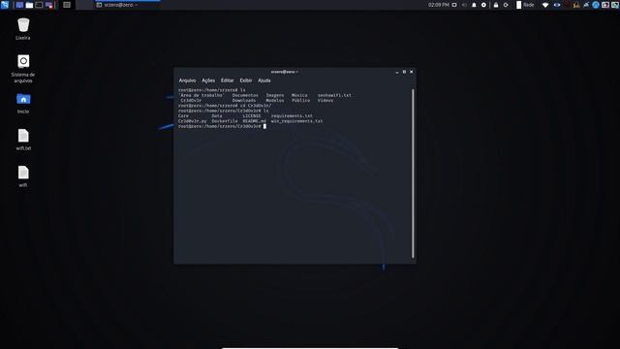Open the Lixeira trash desktop icon
The height and width of the screenshot is (349, 620).
click(23, 29)
